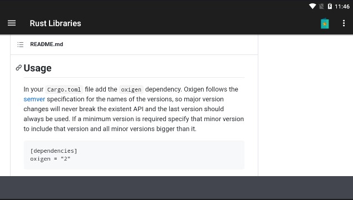Tap the battery charging status icon

click(330, 6)
